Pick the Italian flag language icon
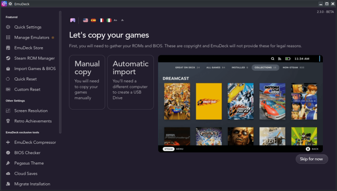This screenshot has height=191, width=337. tap(109, 20)
